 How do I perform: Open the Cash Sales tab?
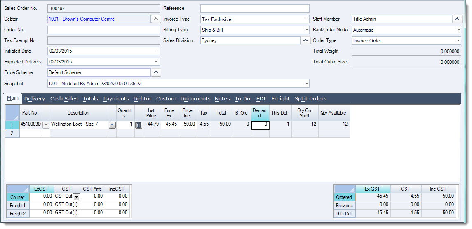tap(64, 99)
